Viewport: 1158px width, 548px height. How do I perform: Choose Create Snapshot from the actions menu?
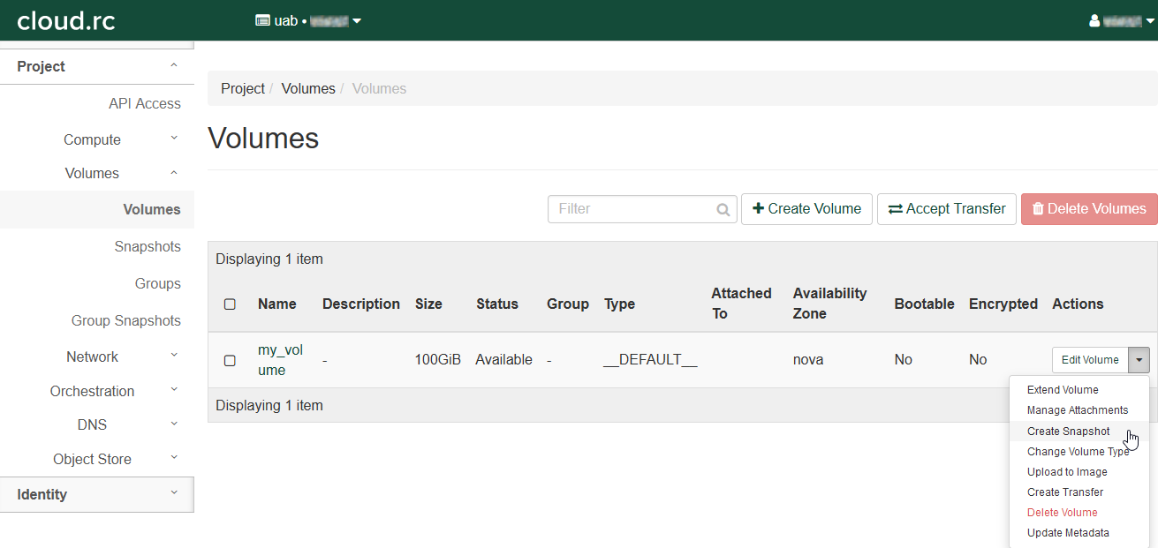tap(1068, 432)
